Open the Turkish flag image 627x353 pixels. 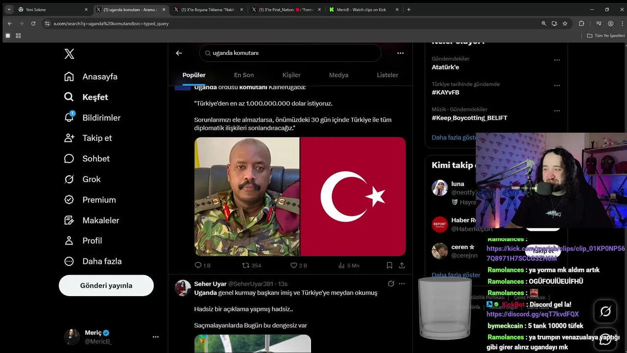click(353, 197)
